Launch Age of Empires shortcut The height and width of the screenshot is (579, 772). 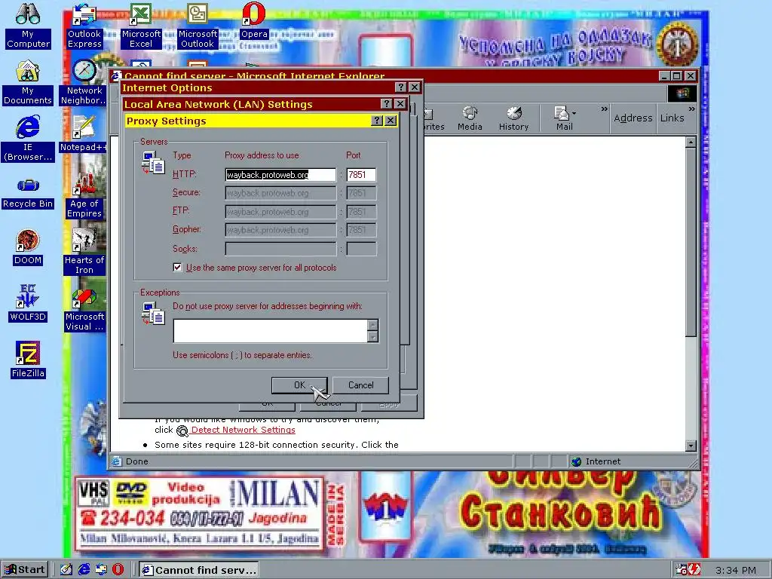[x=84, y=195]
